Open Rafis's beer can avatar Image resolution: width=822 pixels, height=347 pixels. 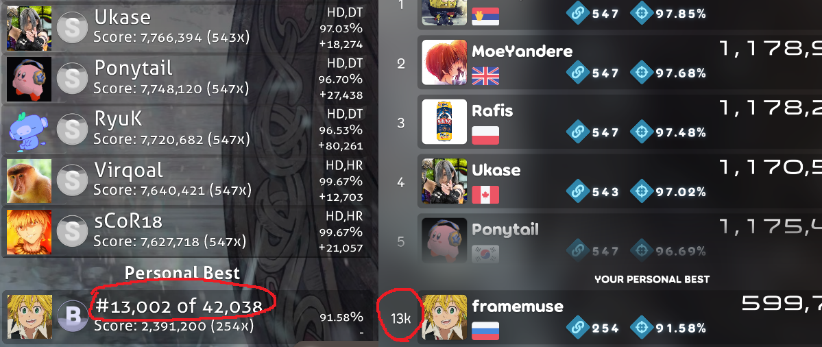[444, 121]
